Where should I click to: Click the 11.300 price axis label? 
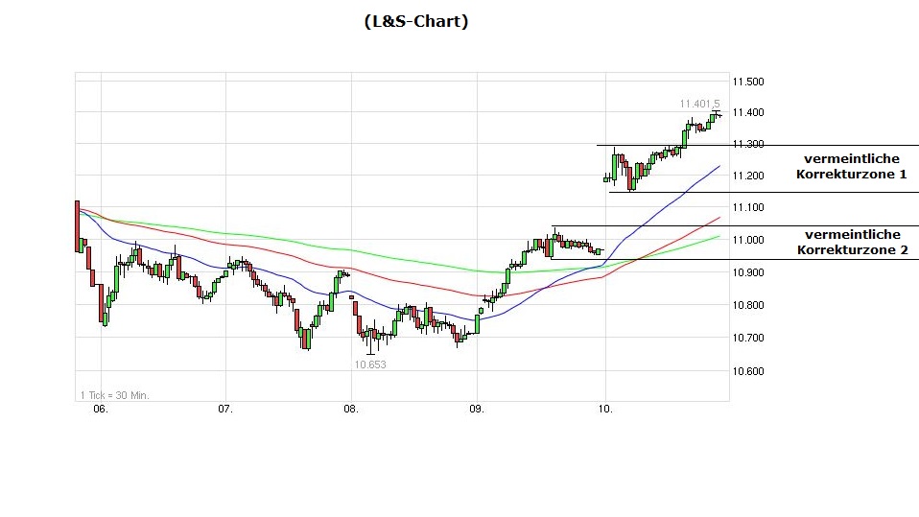[x=747, y=145]
